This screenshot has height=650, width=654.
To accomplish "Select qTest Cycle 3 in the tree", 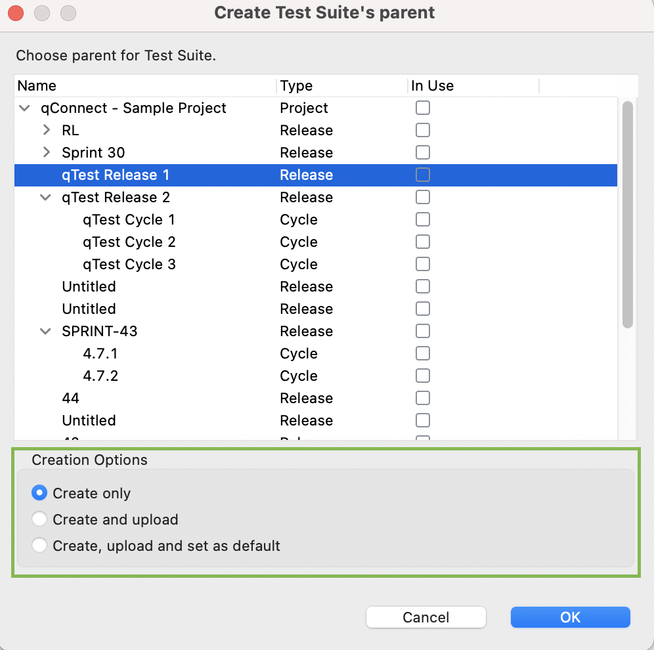I will tap(129, 265).
